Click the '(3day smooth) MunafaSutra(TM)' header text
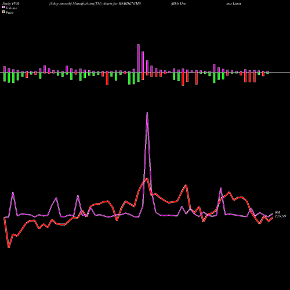The image size is (290, 290). click(75, 3)
